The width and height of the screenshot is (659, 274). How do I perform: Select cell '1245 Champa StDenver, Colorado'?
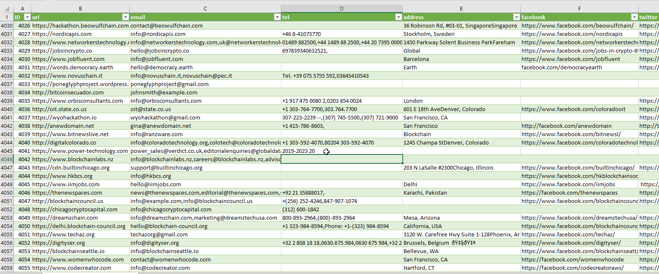pyautogui.click(x=461, y=142)
